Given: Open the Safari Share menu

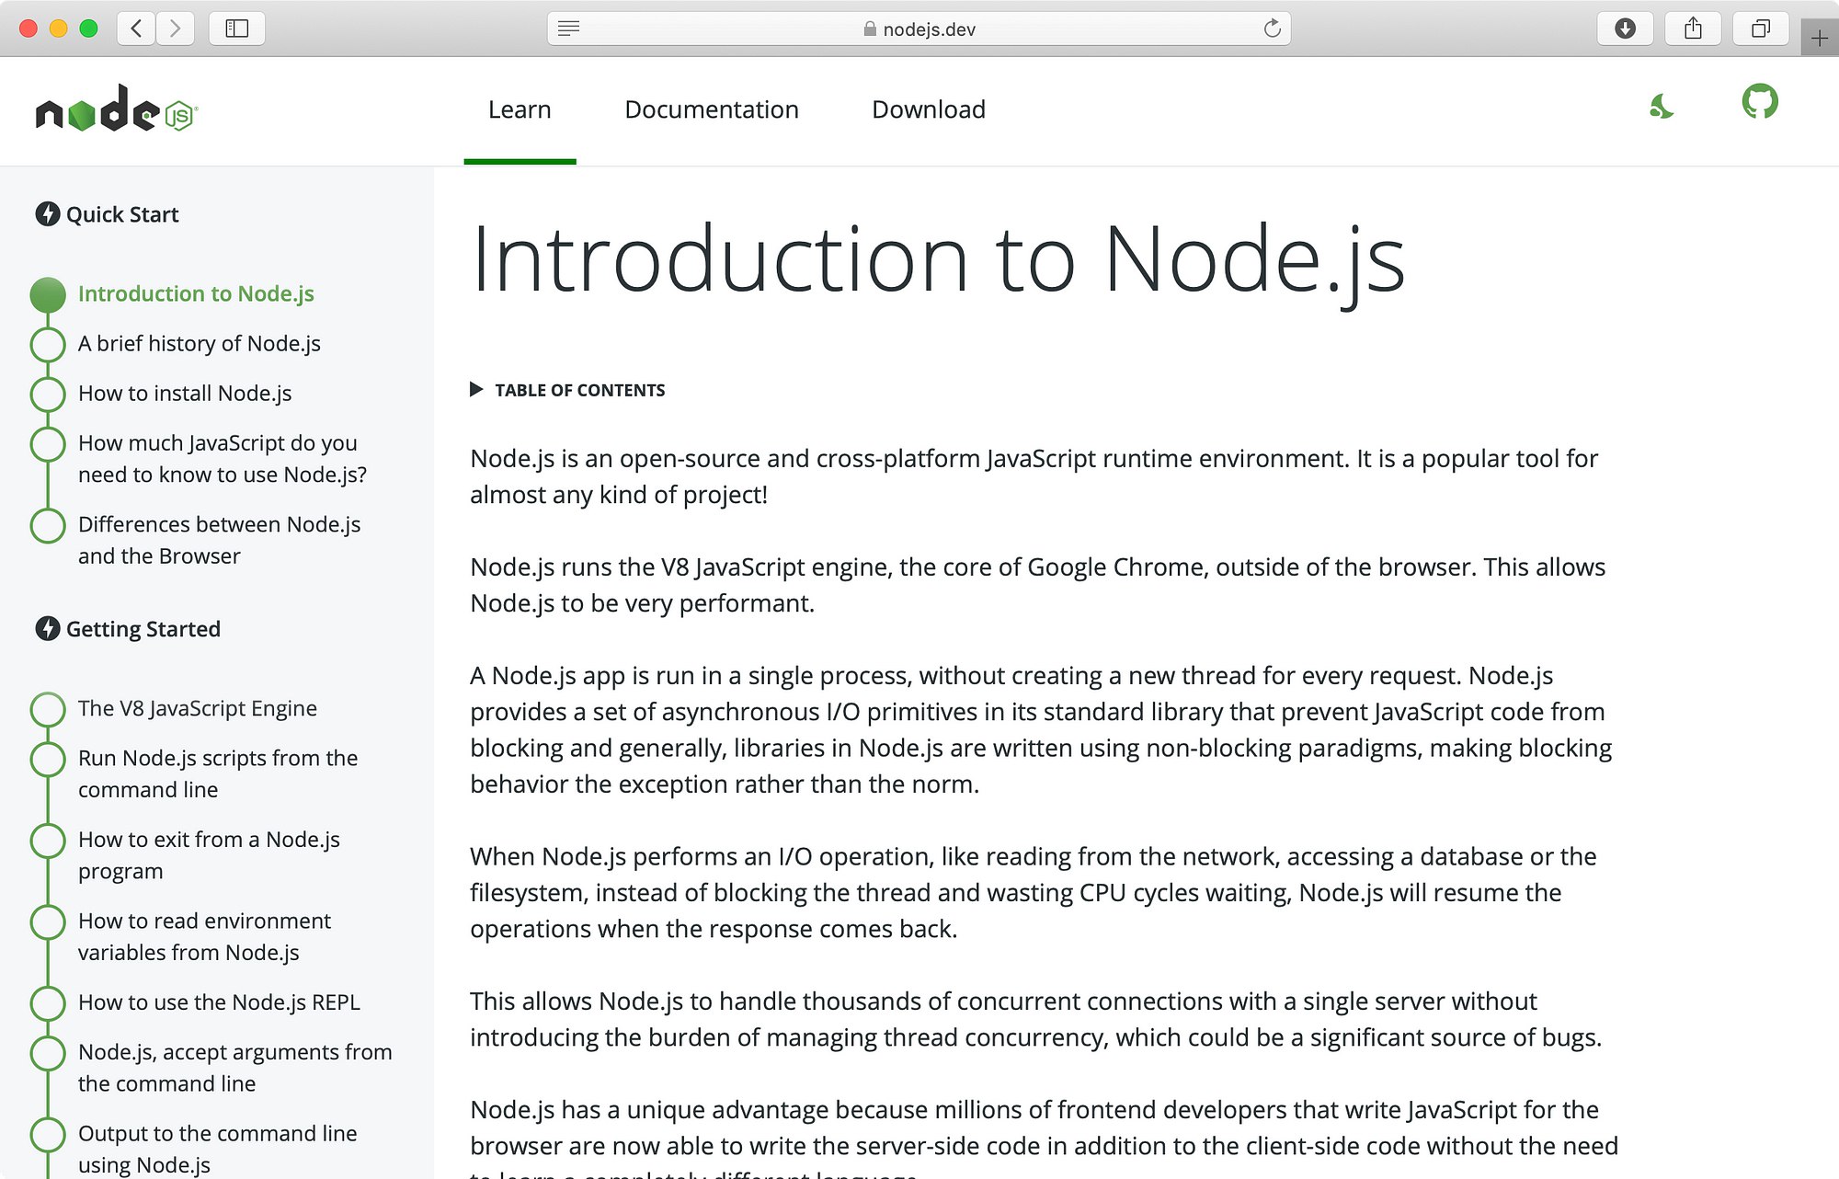Looking at the screenshot, I should click(1693, 29).
